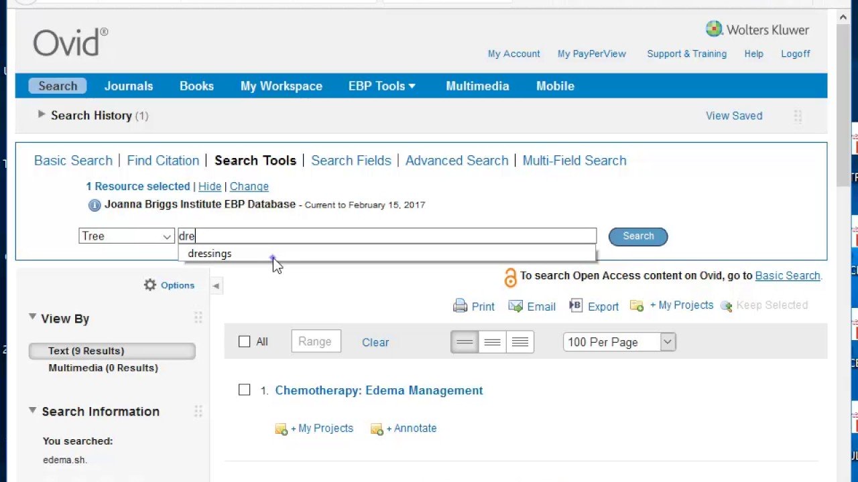Click the Open Access padlock icon
This screenshot has height=482, width=858.
(x=510, y=277)
